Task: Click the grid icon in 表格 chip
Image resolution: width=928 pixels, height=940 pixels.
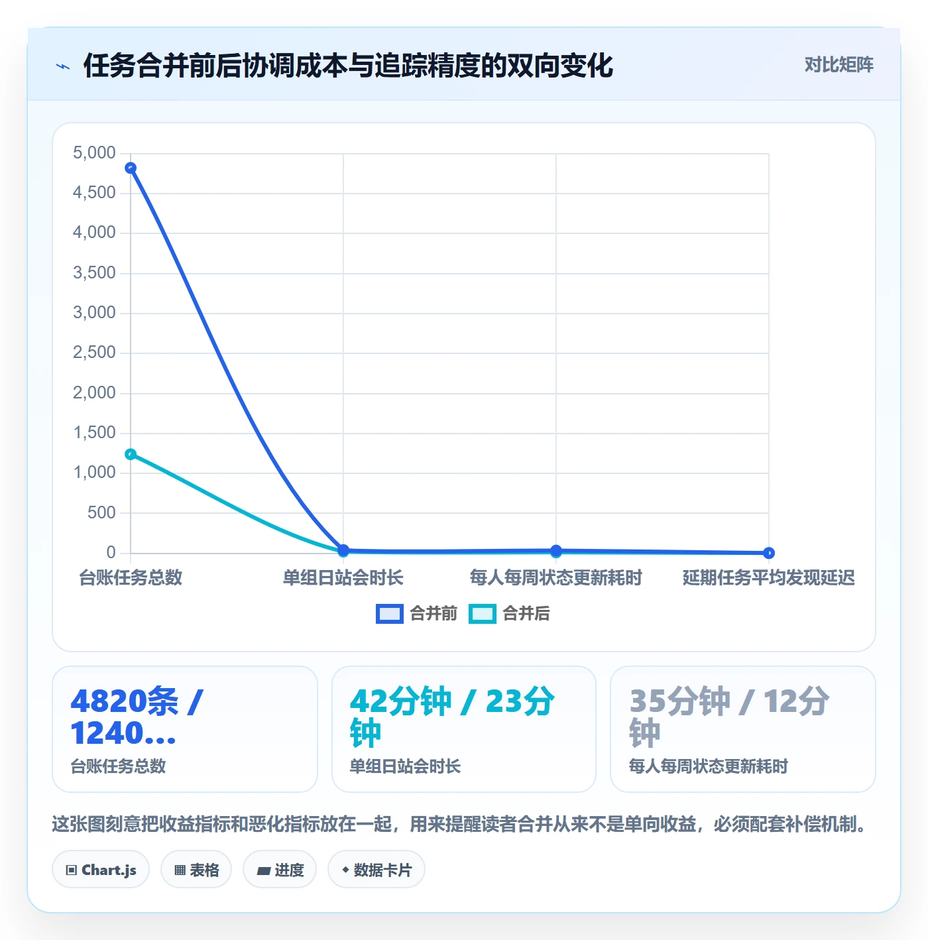Action: [180, 870]
